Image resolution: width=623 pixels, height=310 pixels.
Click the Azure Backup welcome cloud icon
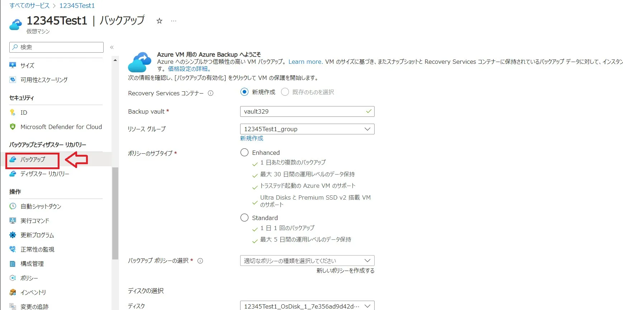pyautogui.click(x=139, y=62)
